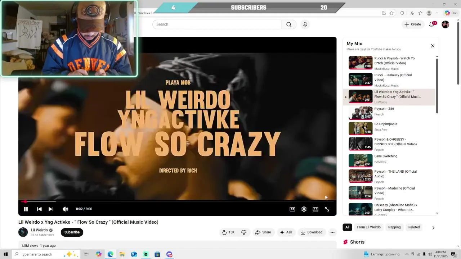The image size is (461, 259).
Task: Select Peysoh - 356 in the mix
Action: [389, 113]
